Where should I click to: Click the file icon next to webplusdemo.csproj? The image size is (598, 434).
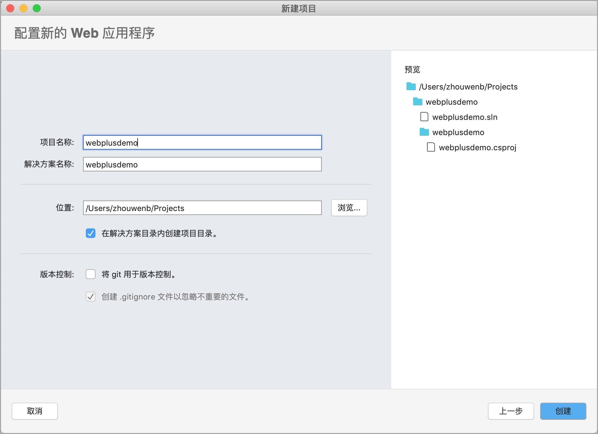[x=431, y=147]
